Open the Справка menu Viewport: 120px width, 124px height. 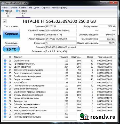coord(45,7)
